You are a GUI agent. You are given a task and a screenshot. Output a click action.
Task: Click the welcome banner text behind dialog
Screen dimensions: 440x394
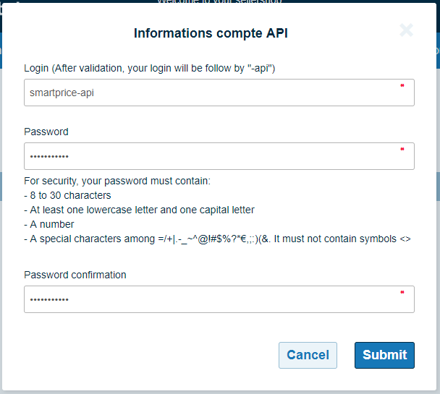pos(217,2)
